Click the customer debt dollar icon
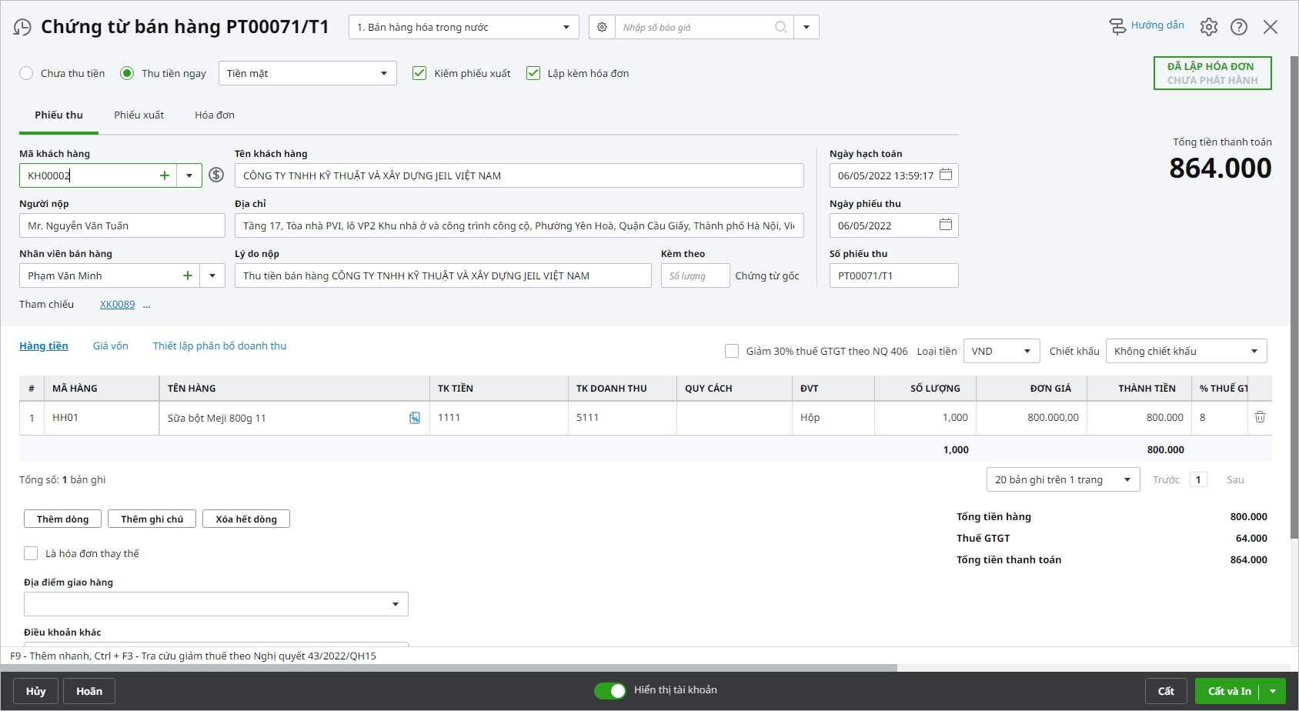The image size is (1299, 711). pos(216,175)
